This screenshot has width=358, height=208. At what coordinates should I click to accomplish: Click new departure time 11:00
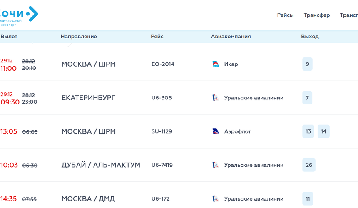pos(8,68)
